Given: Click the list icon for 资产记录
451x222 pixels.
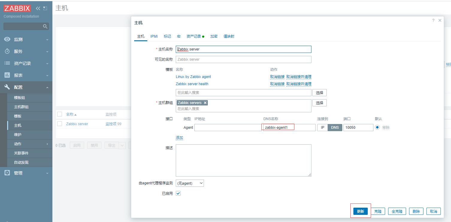Looking at the screenshot, I should [x=7, y=63].
